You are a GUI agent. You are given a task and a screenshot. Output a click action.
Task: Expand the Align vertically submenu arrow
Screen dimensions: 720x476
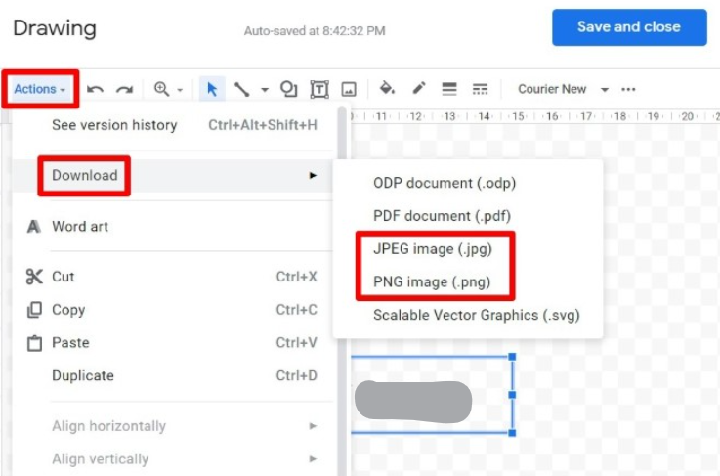click(313, 459)
